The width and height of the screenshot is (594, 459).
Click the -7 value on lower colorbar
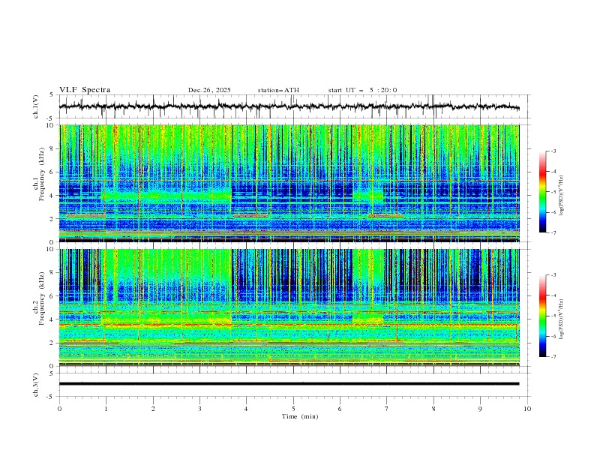[x=553, y=357]
